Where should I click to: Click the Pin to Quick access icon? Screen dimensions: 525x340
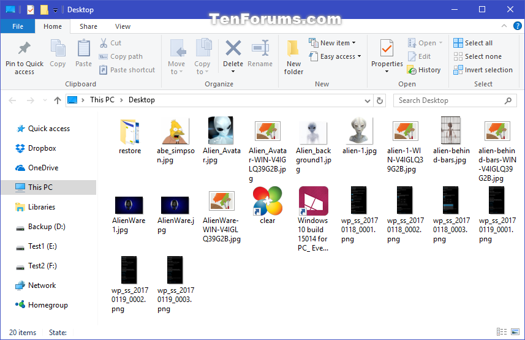click(x=24, y=48)
